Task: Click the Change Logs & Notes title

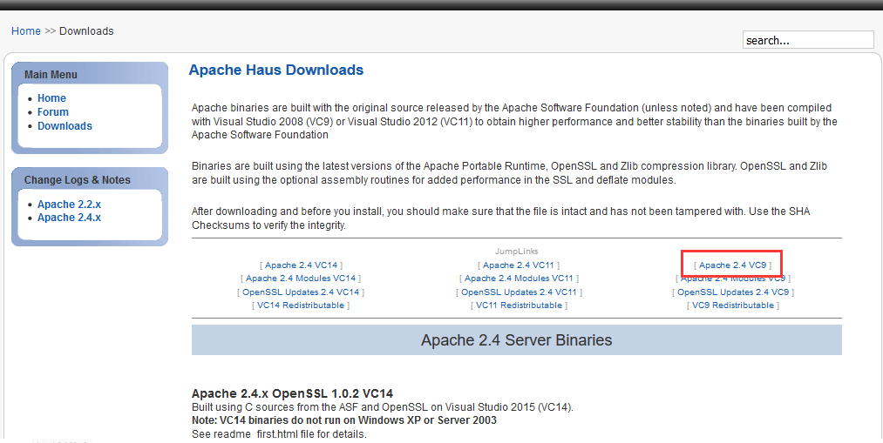Action: click(78, 180)
